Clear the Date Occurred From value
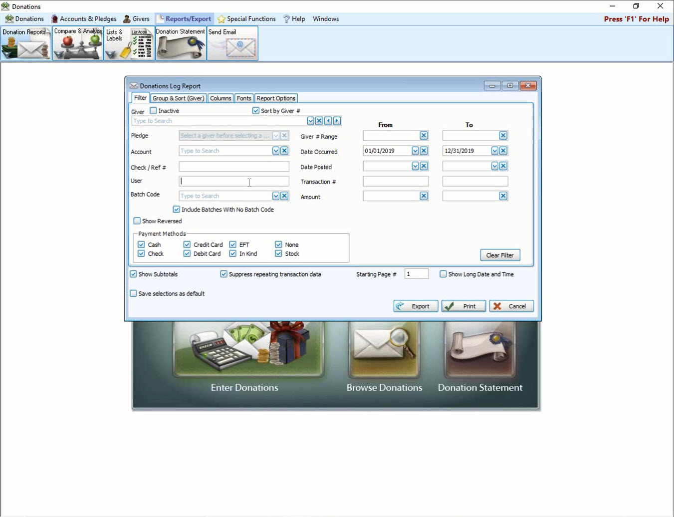674x517 pixels. coord(424,151)
